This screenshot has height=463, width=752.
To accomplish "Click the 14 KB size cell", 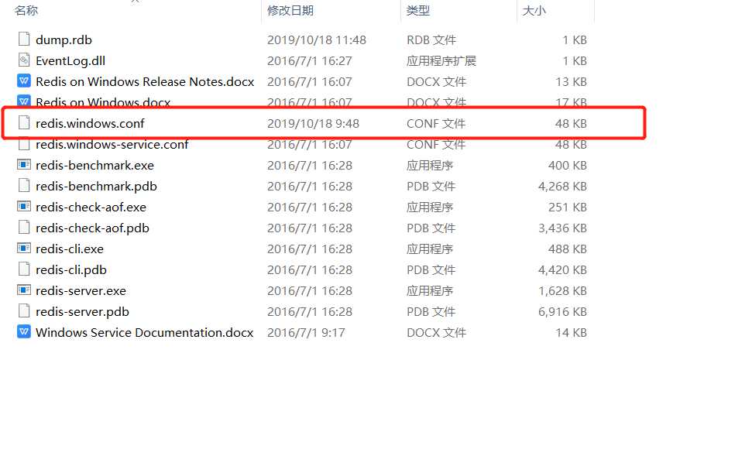I will pos(571,333).
